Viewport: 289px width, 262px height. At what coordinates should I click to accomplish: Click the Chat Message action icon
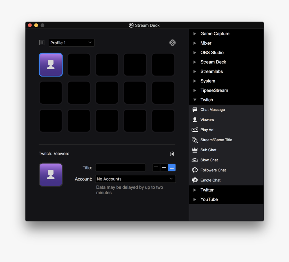195,110
